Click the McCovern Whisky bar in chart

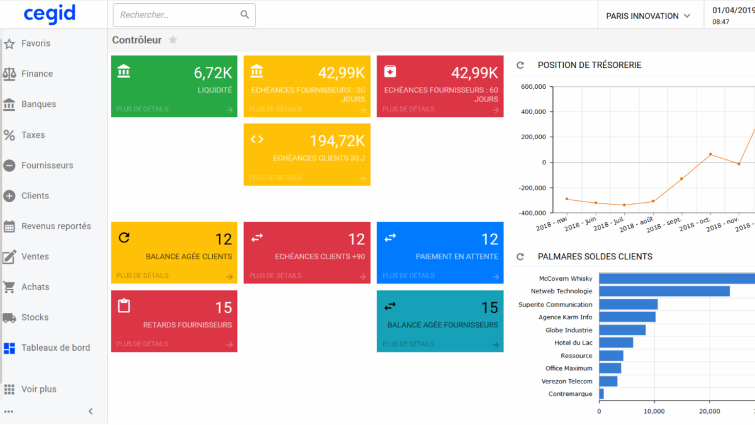click(x=676, y=278)
